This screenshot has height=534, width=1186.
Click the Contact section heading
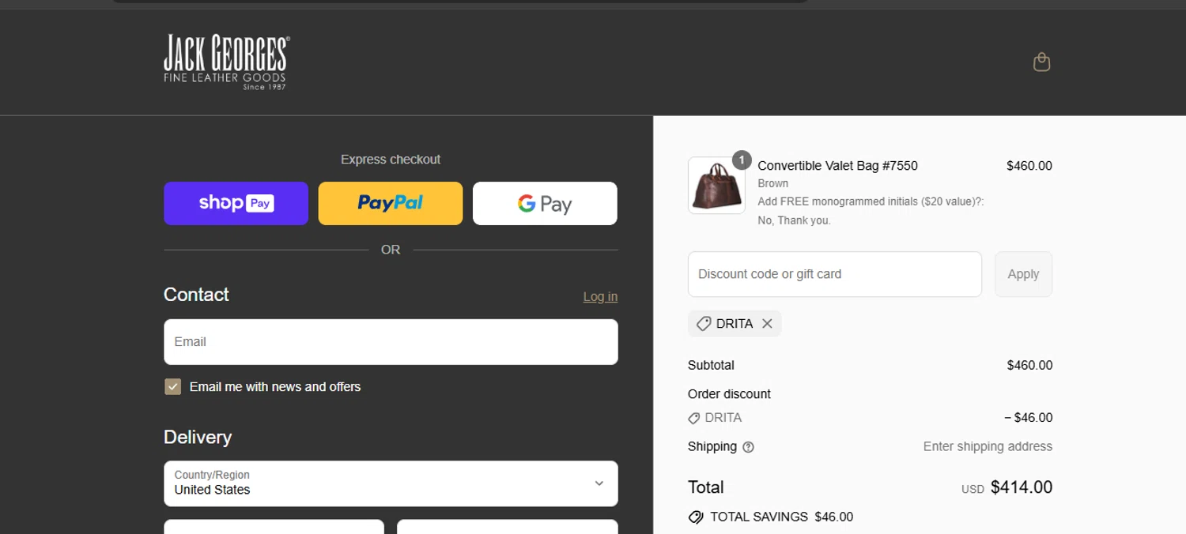point(196,294)
